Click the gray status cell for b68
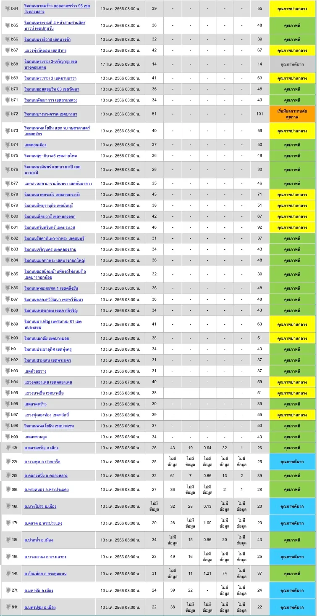The height and width of the screenshot is (616, 320). 292,64
